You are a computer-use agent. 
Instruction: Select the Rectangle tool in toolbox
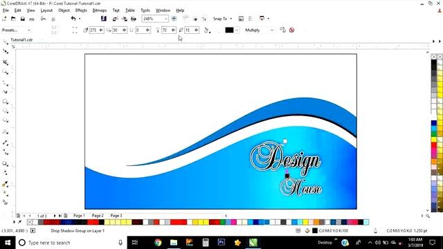coord(6,102)
